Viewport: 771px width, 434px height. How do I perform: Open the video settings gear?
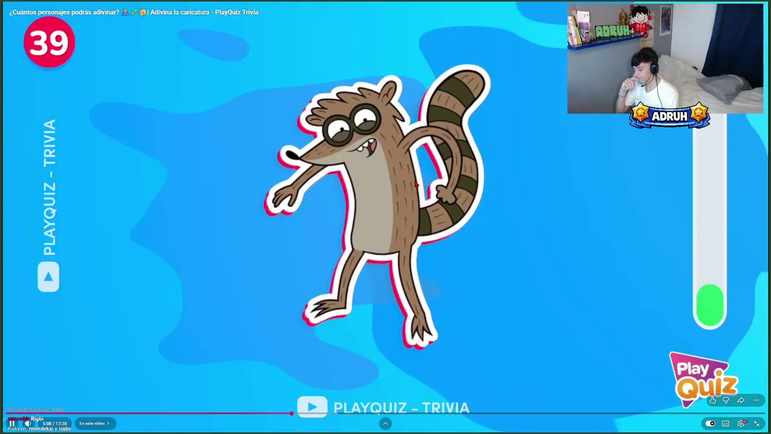click(x=741, y=424)
